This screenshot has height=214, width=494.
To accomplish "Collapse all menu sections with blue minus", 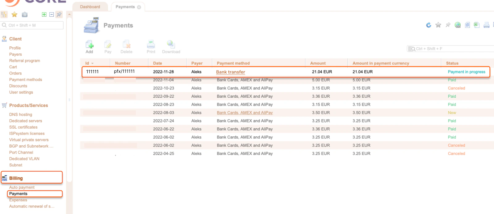I will 52,15.
